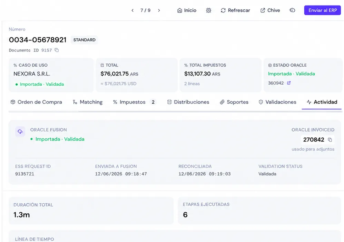Select the Actividad tab

click(x=322, y=102)
